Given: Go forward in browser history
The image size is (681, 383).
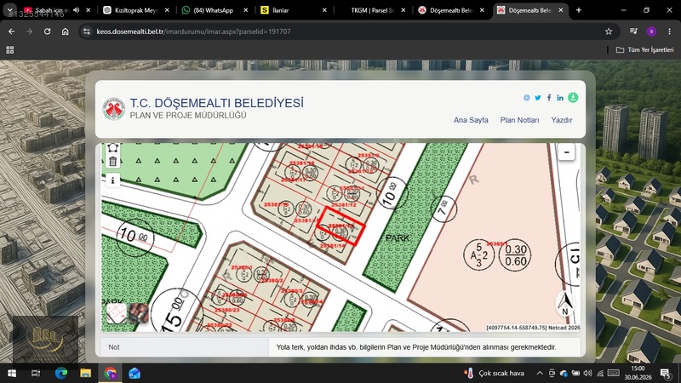Looking at the screenshot, I should tap(29, 31).
